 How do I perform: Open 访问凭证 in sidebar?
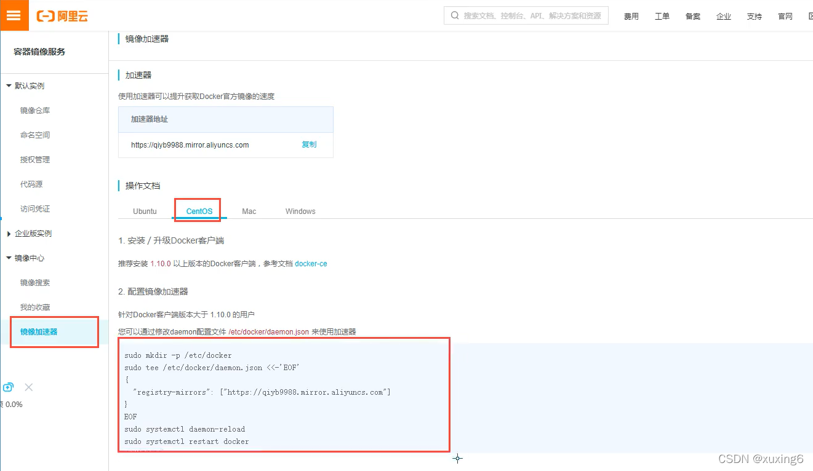point(35,209)
